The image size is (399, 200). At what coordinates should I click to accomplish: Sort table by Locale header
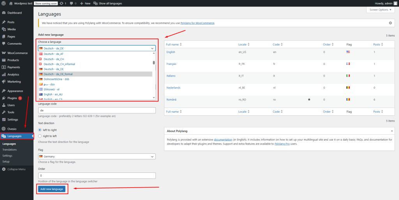(x=244, y=44)
